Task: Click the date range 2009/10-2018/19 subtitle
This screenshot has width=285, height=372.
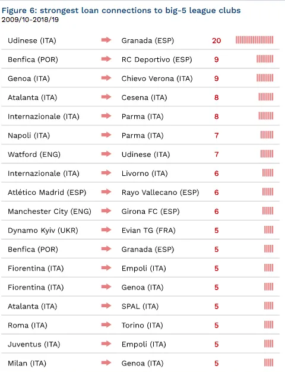Action: [x=30, y=20]
